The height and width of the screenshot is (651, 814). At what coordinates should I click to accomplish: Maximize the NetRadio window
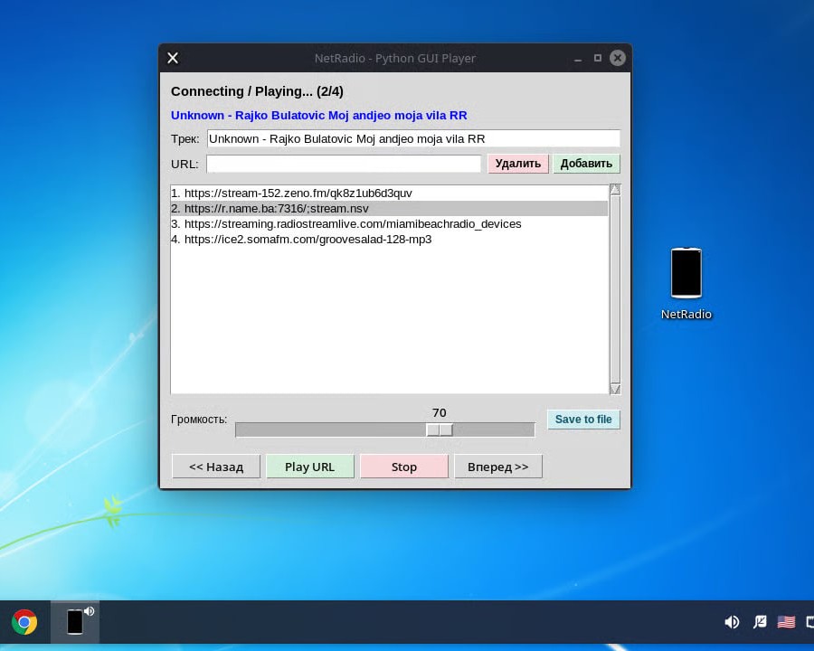click(x=598, y=58)
